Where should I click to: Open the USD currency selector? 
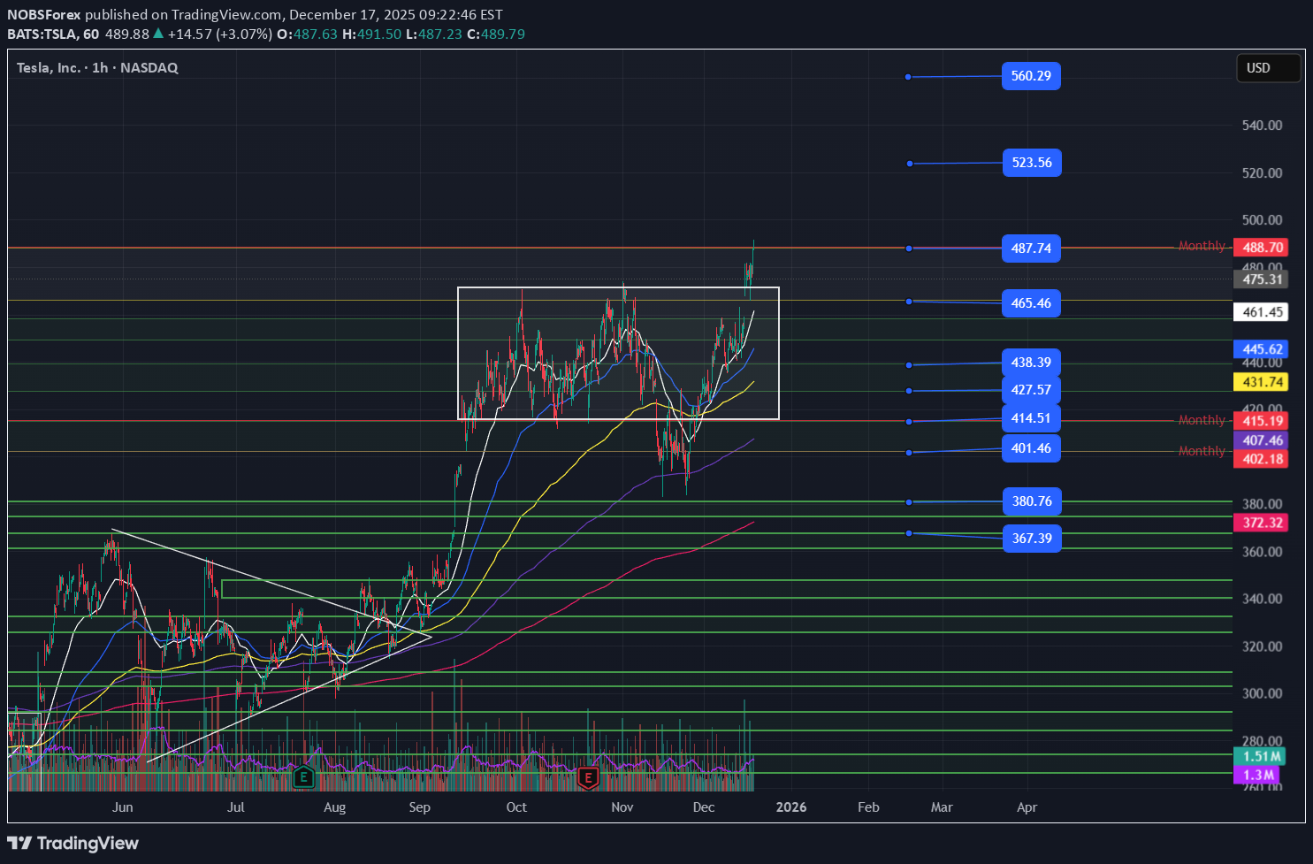[1267, 68]
